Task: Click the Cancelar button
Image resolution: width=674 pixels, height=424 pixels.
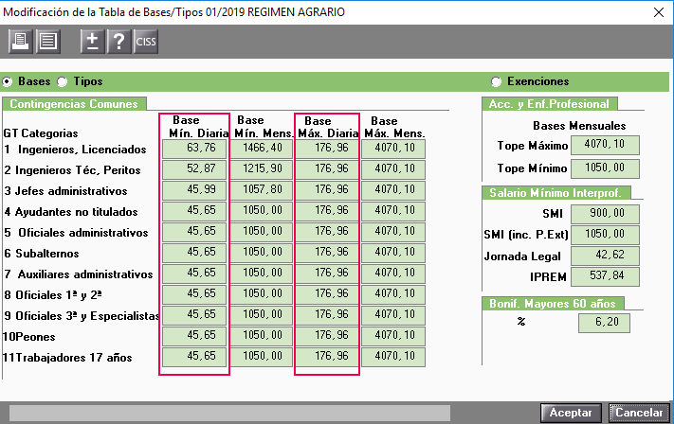Action: click(639, 413)
